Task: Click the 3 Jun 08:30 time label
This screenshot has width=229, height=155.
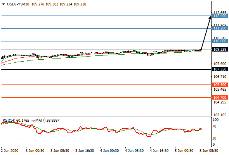Action: click(60, 151)
